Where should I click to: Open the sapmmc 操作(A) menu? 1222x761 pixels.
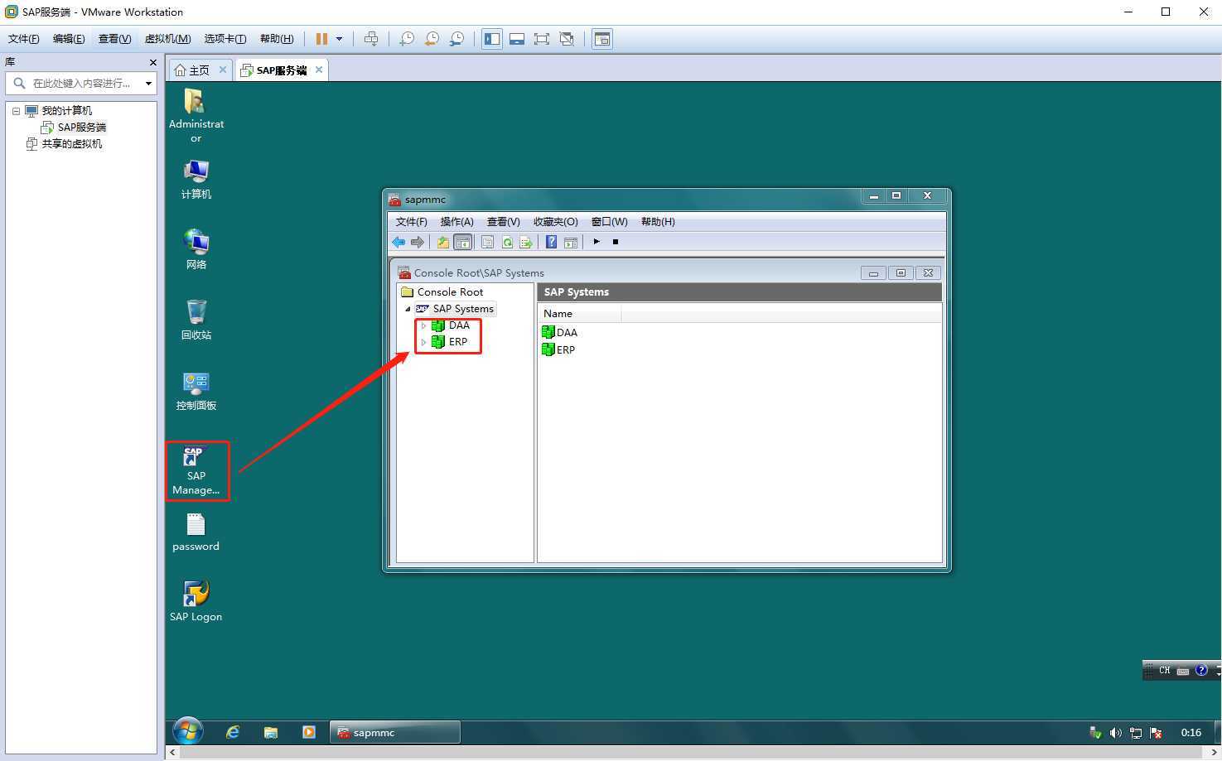pyautogui.click(x=457, y=222)
